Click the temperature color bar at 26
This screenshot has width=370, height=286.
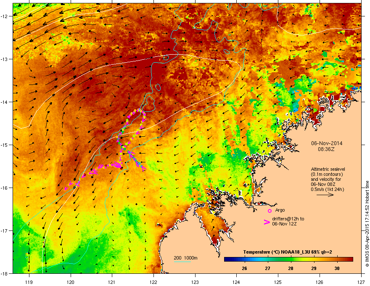tap(245, 260)
